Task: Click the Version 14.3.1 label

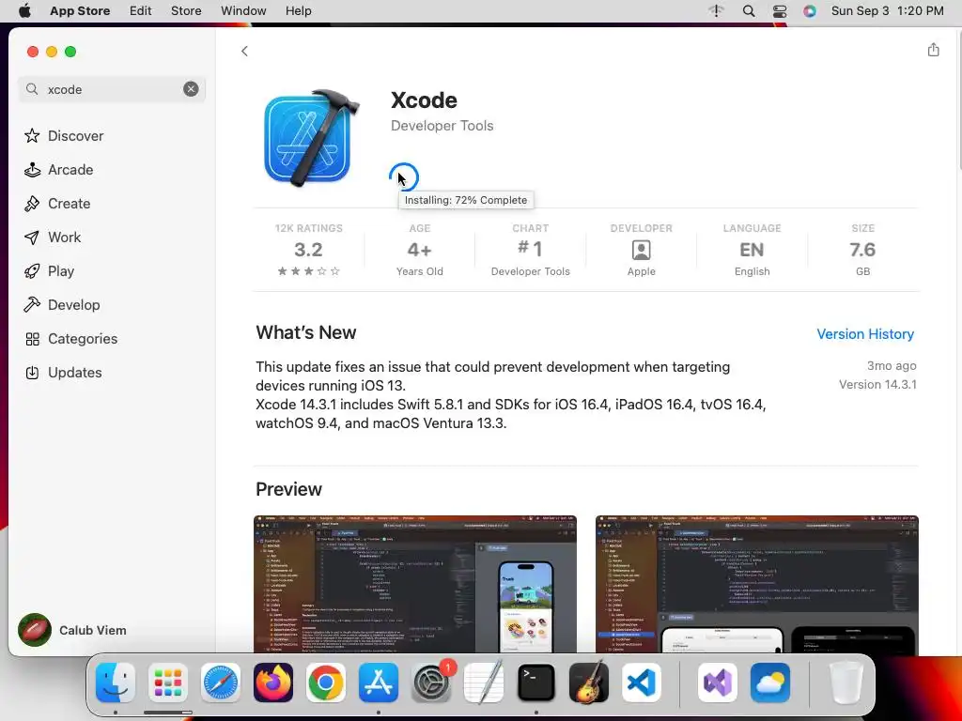Action: 877,384
